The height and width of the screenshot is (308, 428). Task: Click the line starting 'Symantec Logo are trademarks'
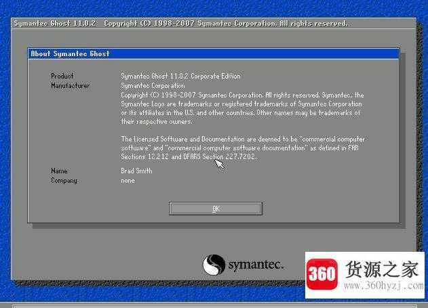coord(241,104)
